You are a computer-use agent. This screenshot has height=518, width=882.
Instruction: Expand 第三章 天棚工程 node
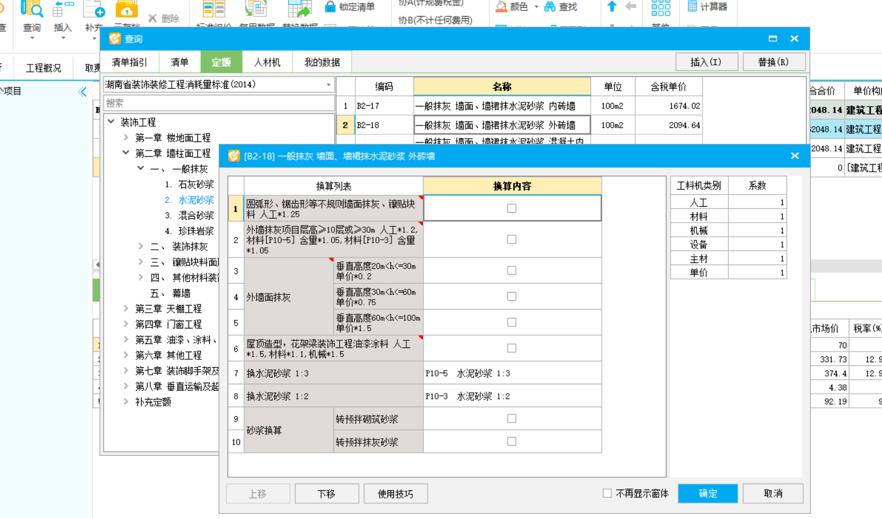[x=126, y=308]
